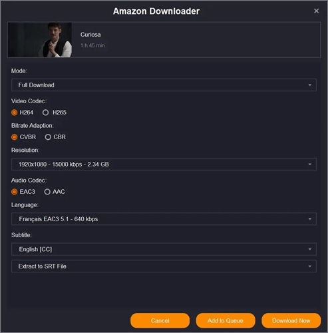328x333 pixels.
Task: Click the Curiosa title text
Action: click(x=90, y=35)
